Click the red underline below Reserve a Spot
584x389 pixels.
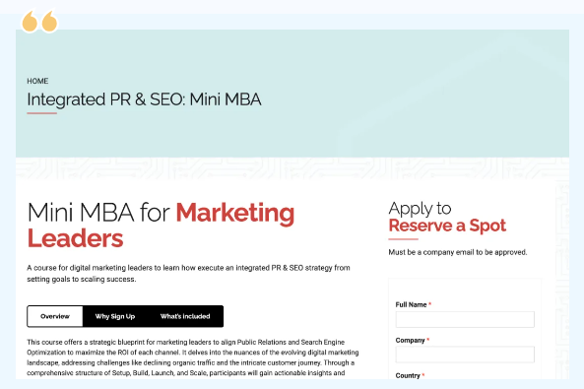tap(404, 239)
